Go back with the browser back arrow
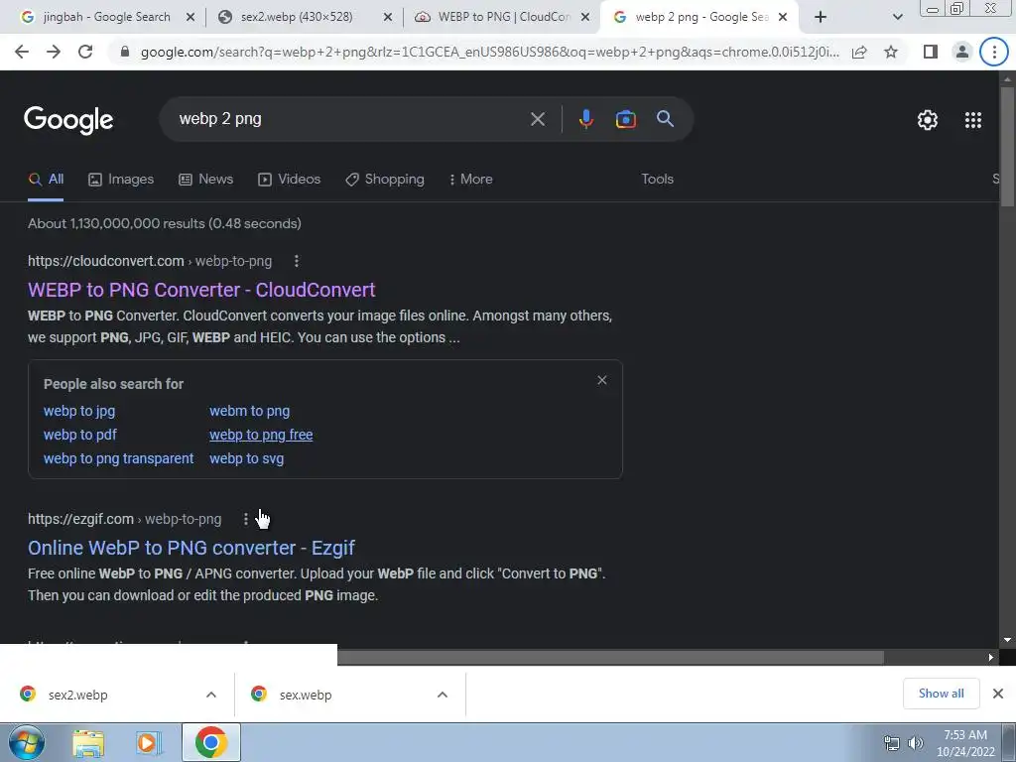 tap(22, 52)
